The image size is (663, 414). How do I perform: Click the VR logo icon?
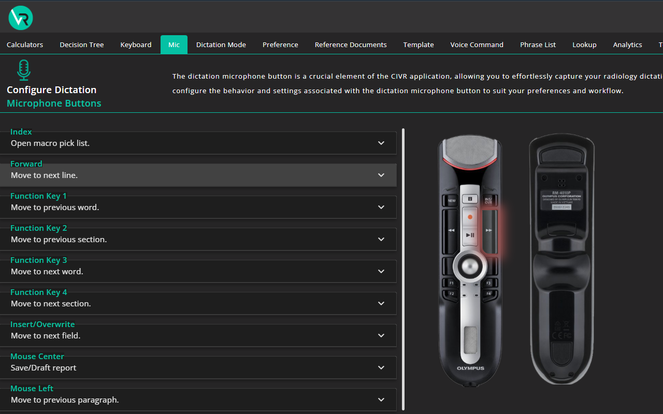tap(20, 18)
